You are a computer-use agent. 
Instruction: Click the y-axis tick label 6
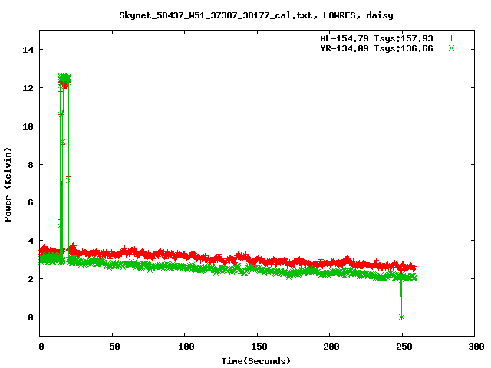click(31, 202)
